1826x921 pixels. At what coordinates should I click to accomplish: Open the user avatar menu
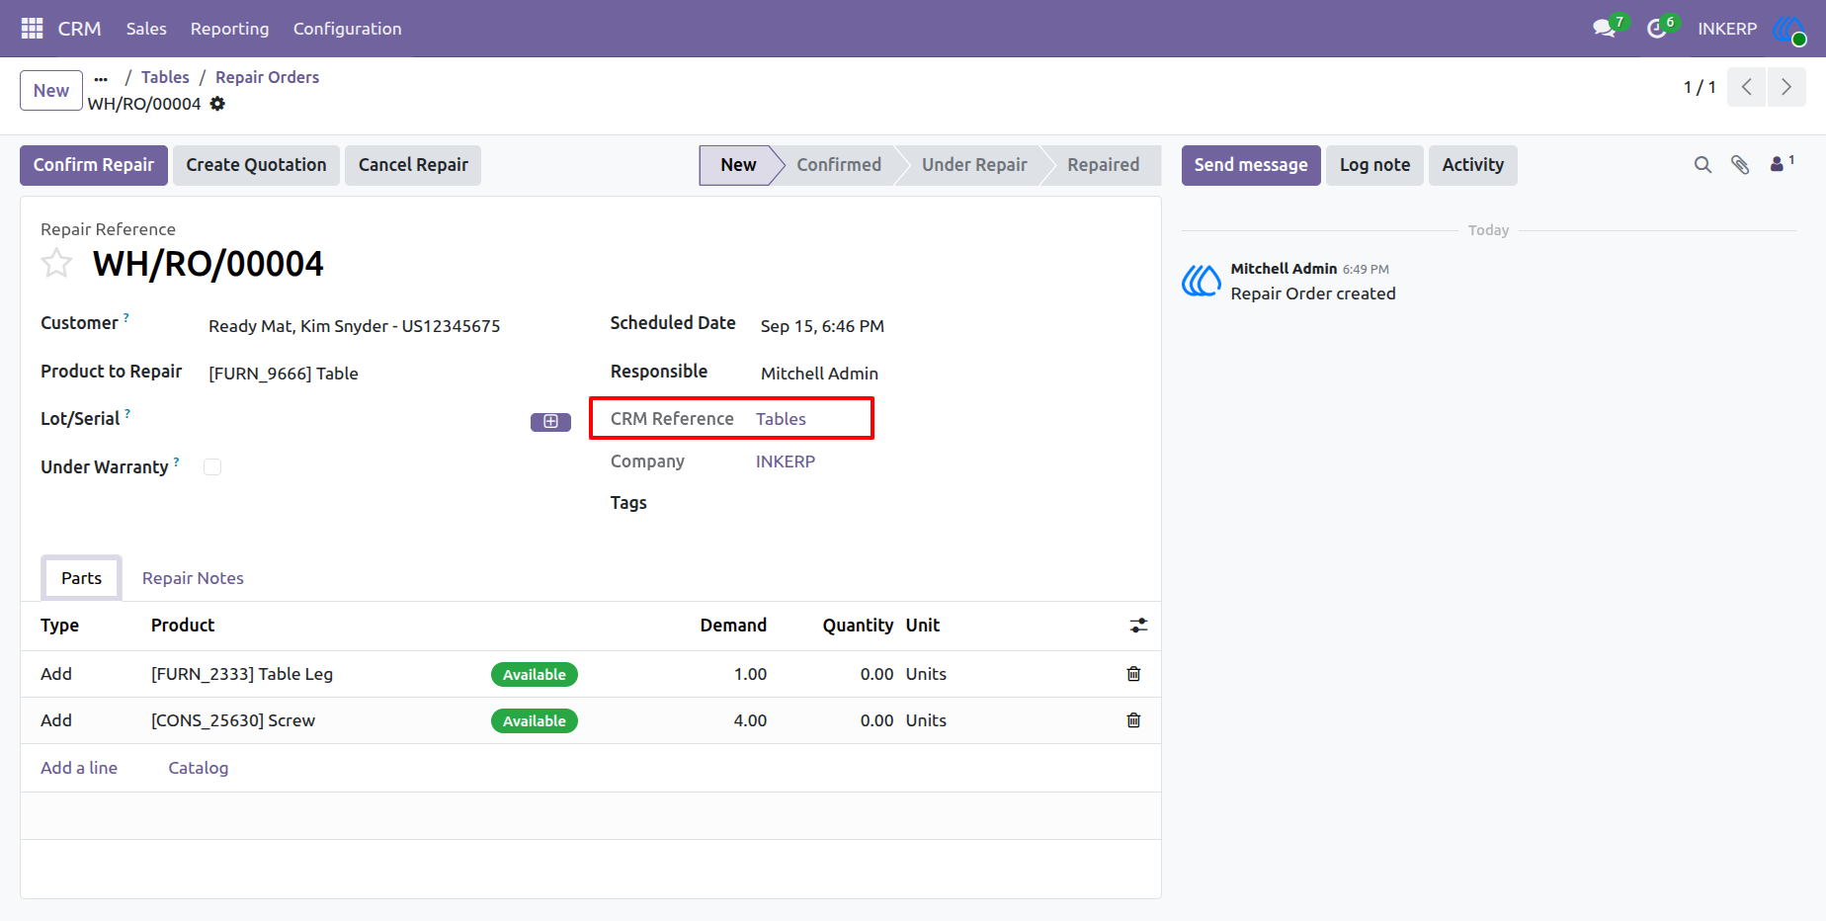point(1789,29)
